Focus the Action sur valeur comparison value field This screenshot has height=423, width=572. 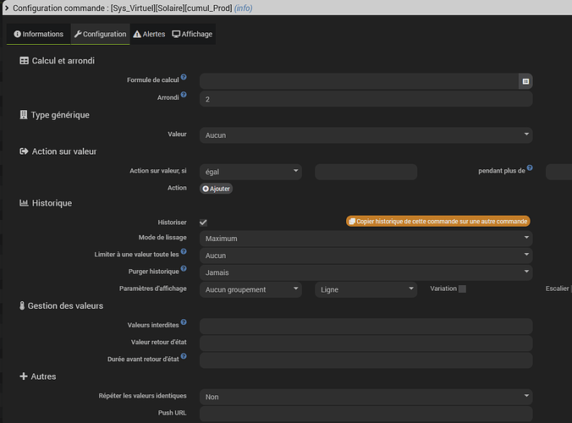(366, 172)
